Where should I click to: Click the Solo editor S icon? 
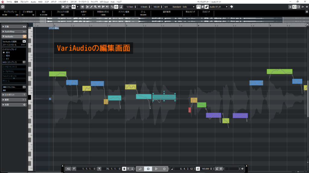[x=3, y=7]
